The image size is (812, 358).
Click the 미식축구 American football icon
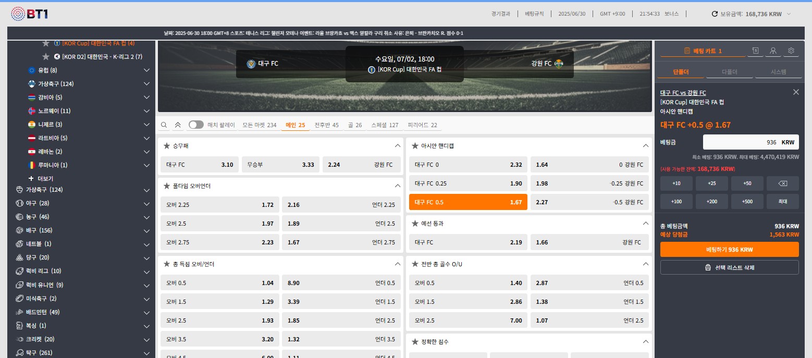pos(19,299)
